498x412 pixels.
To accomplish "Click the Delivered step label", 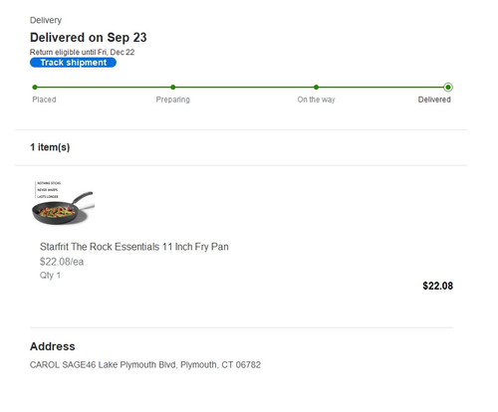I will 434,100.
